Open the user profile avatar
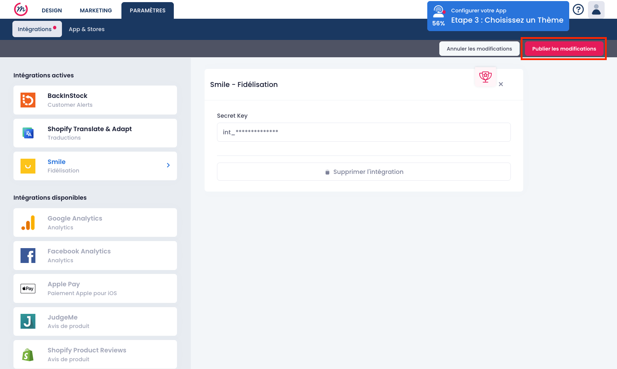 click(596, 10)
